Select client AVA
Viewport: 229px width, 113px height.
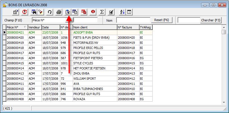click(x=76, y=84)
